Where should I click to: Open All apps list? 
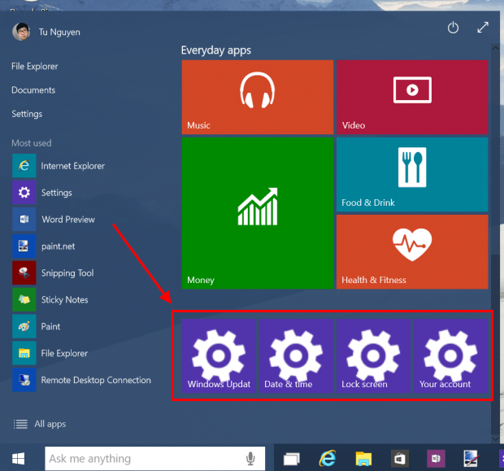pos(40,424)
